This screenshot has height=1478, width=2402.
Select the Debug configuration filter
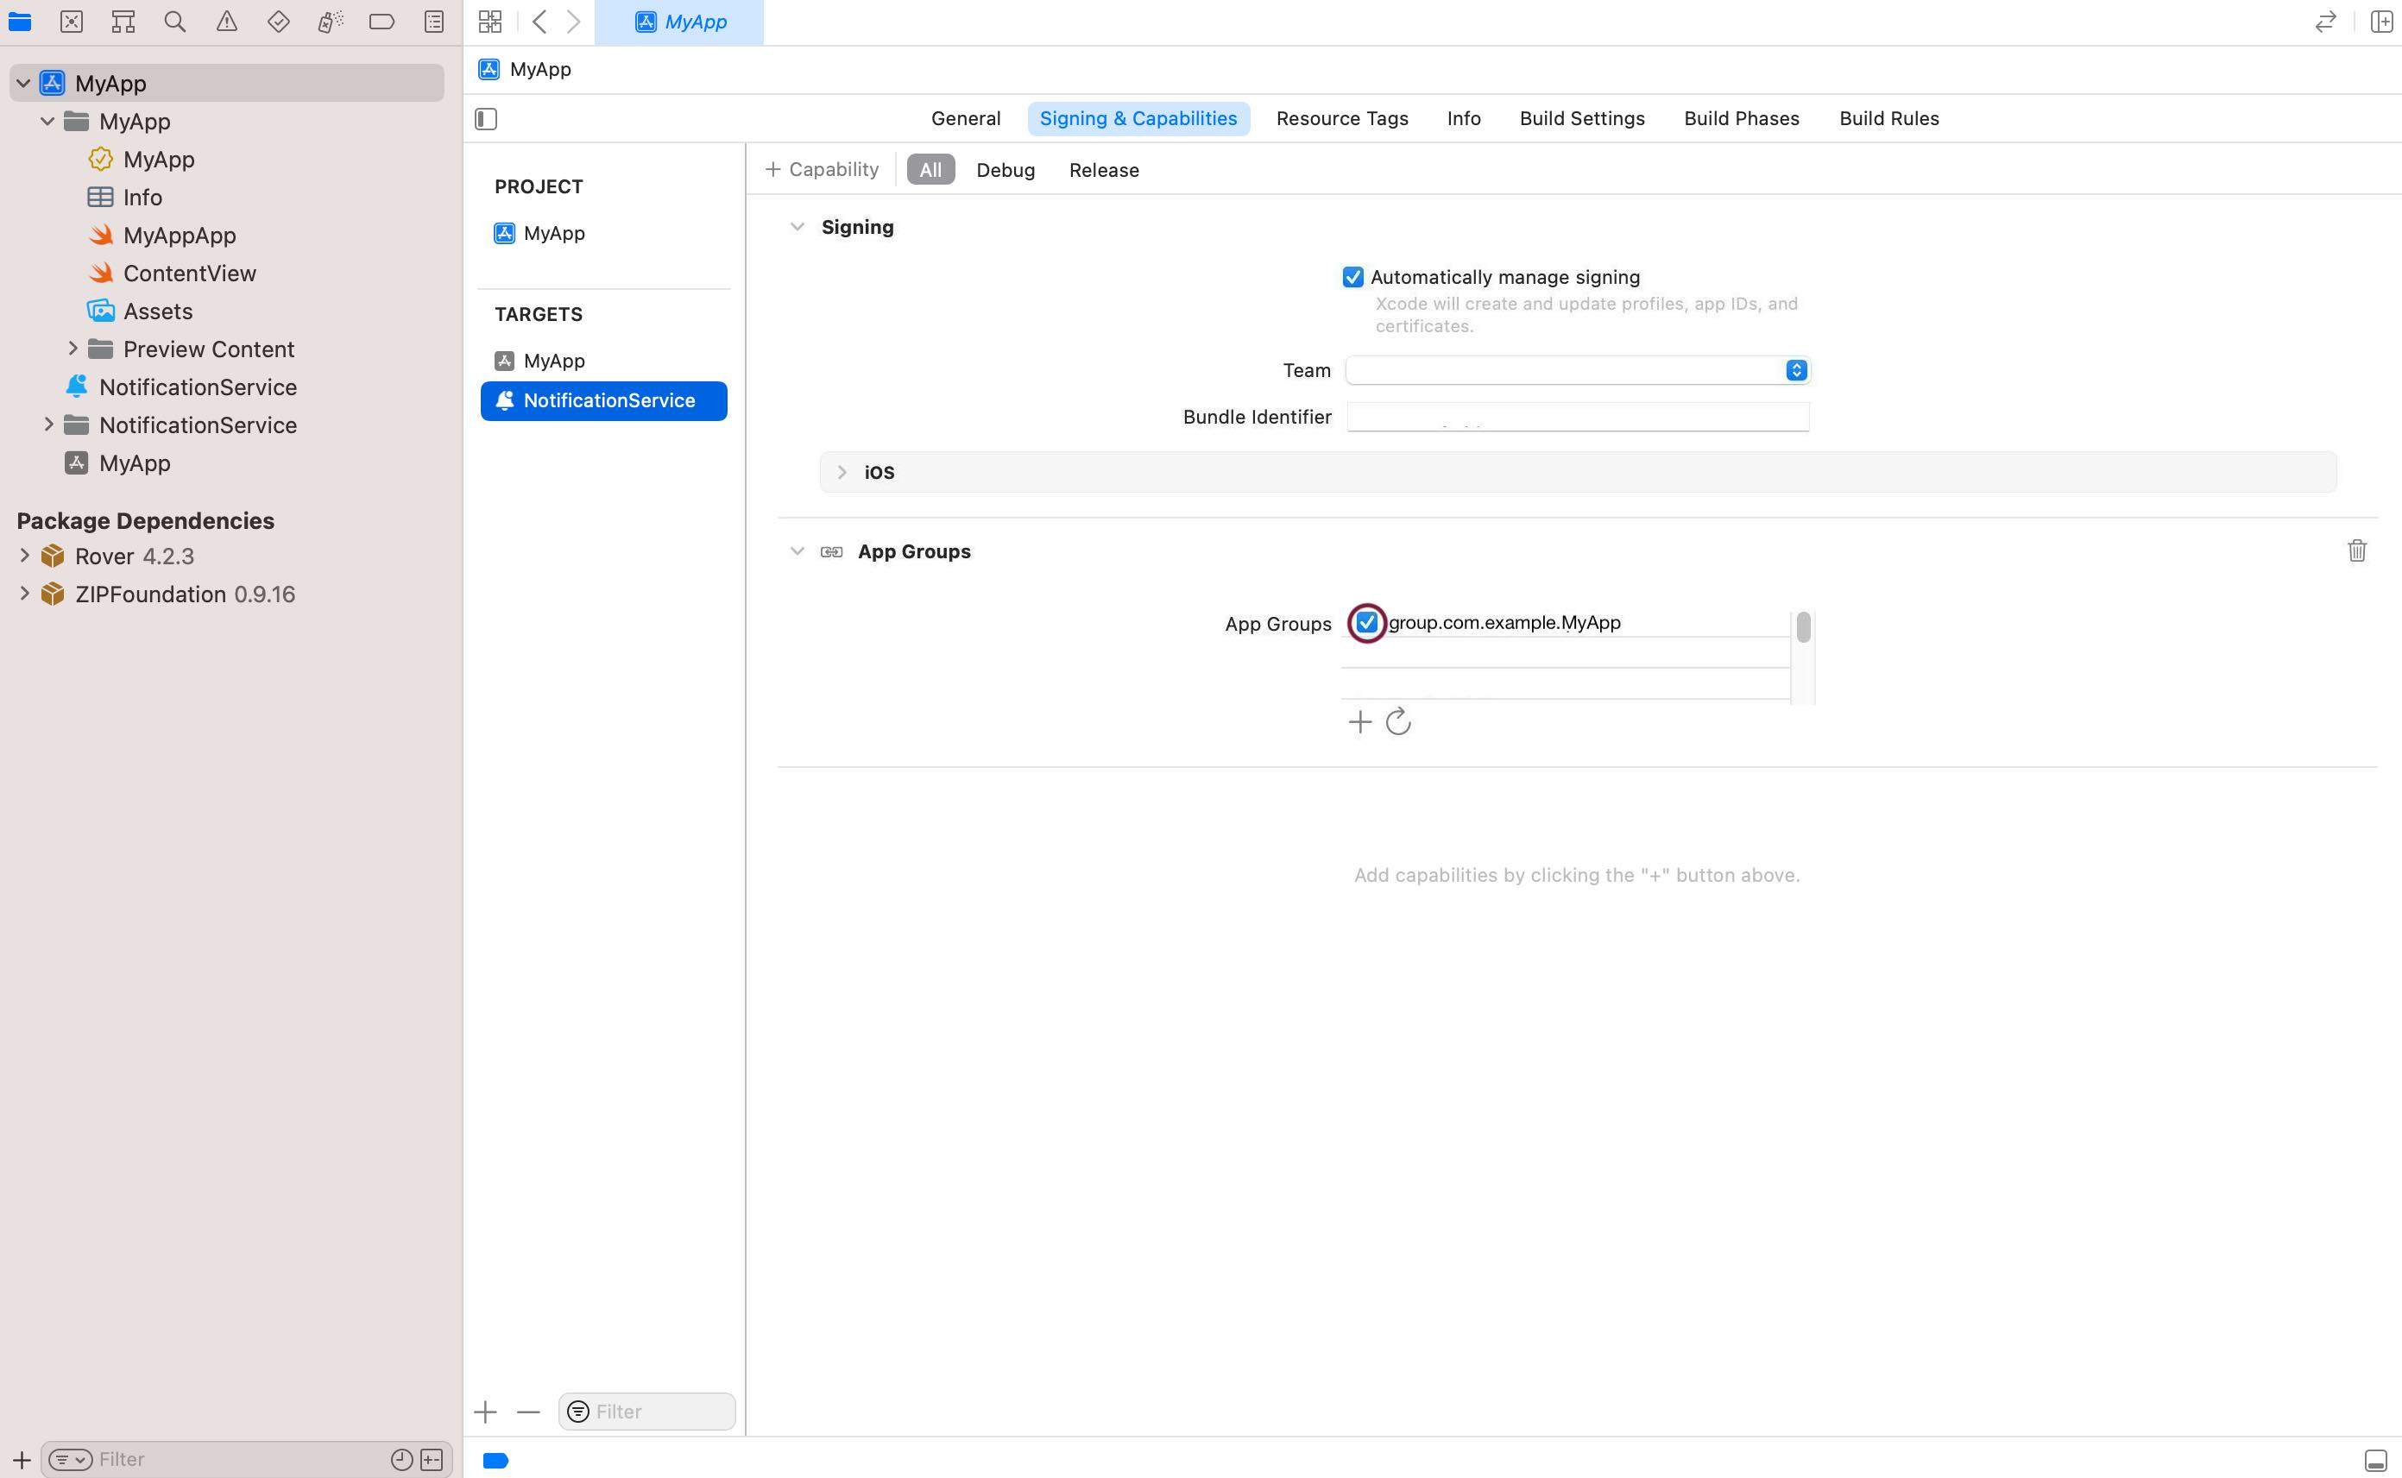point(1005,170)
